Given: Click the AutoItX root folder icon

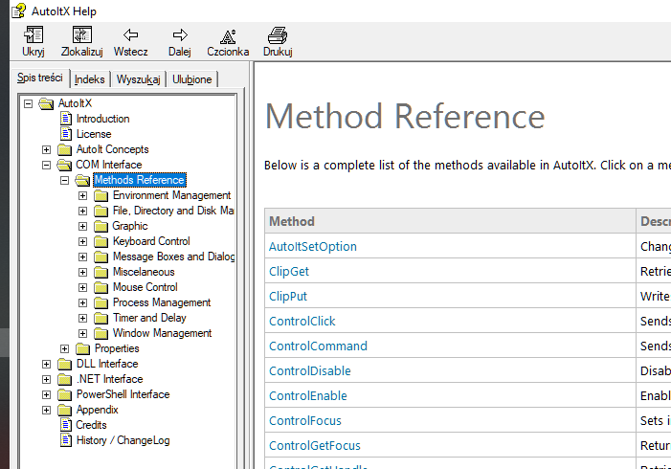Looking at the screenshot, I should click(x=46, y=103).
